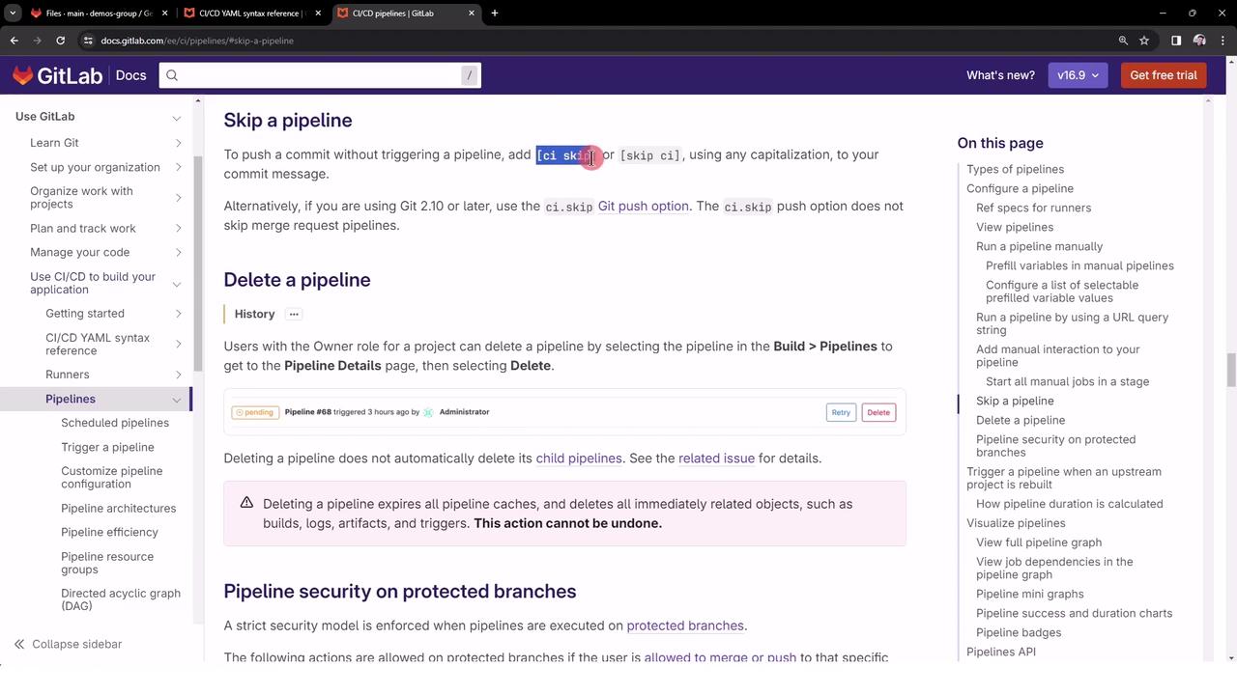Image resolution: width=1237 pixels, height=695 pixels.
Task: Click the site info icon in address bar
Action: 88,41
